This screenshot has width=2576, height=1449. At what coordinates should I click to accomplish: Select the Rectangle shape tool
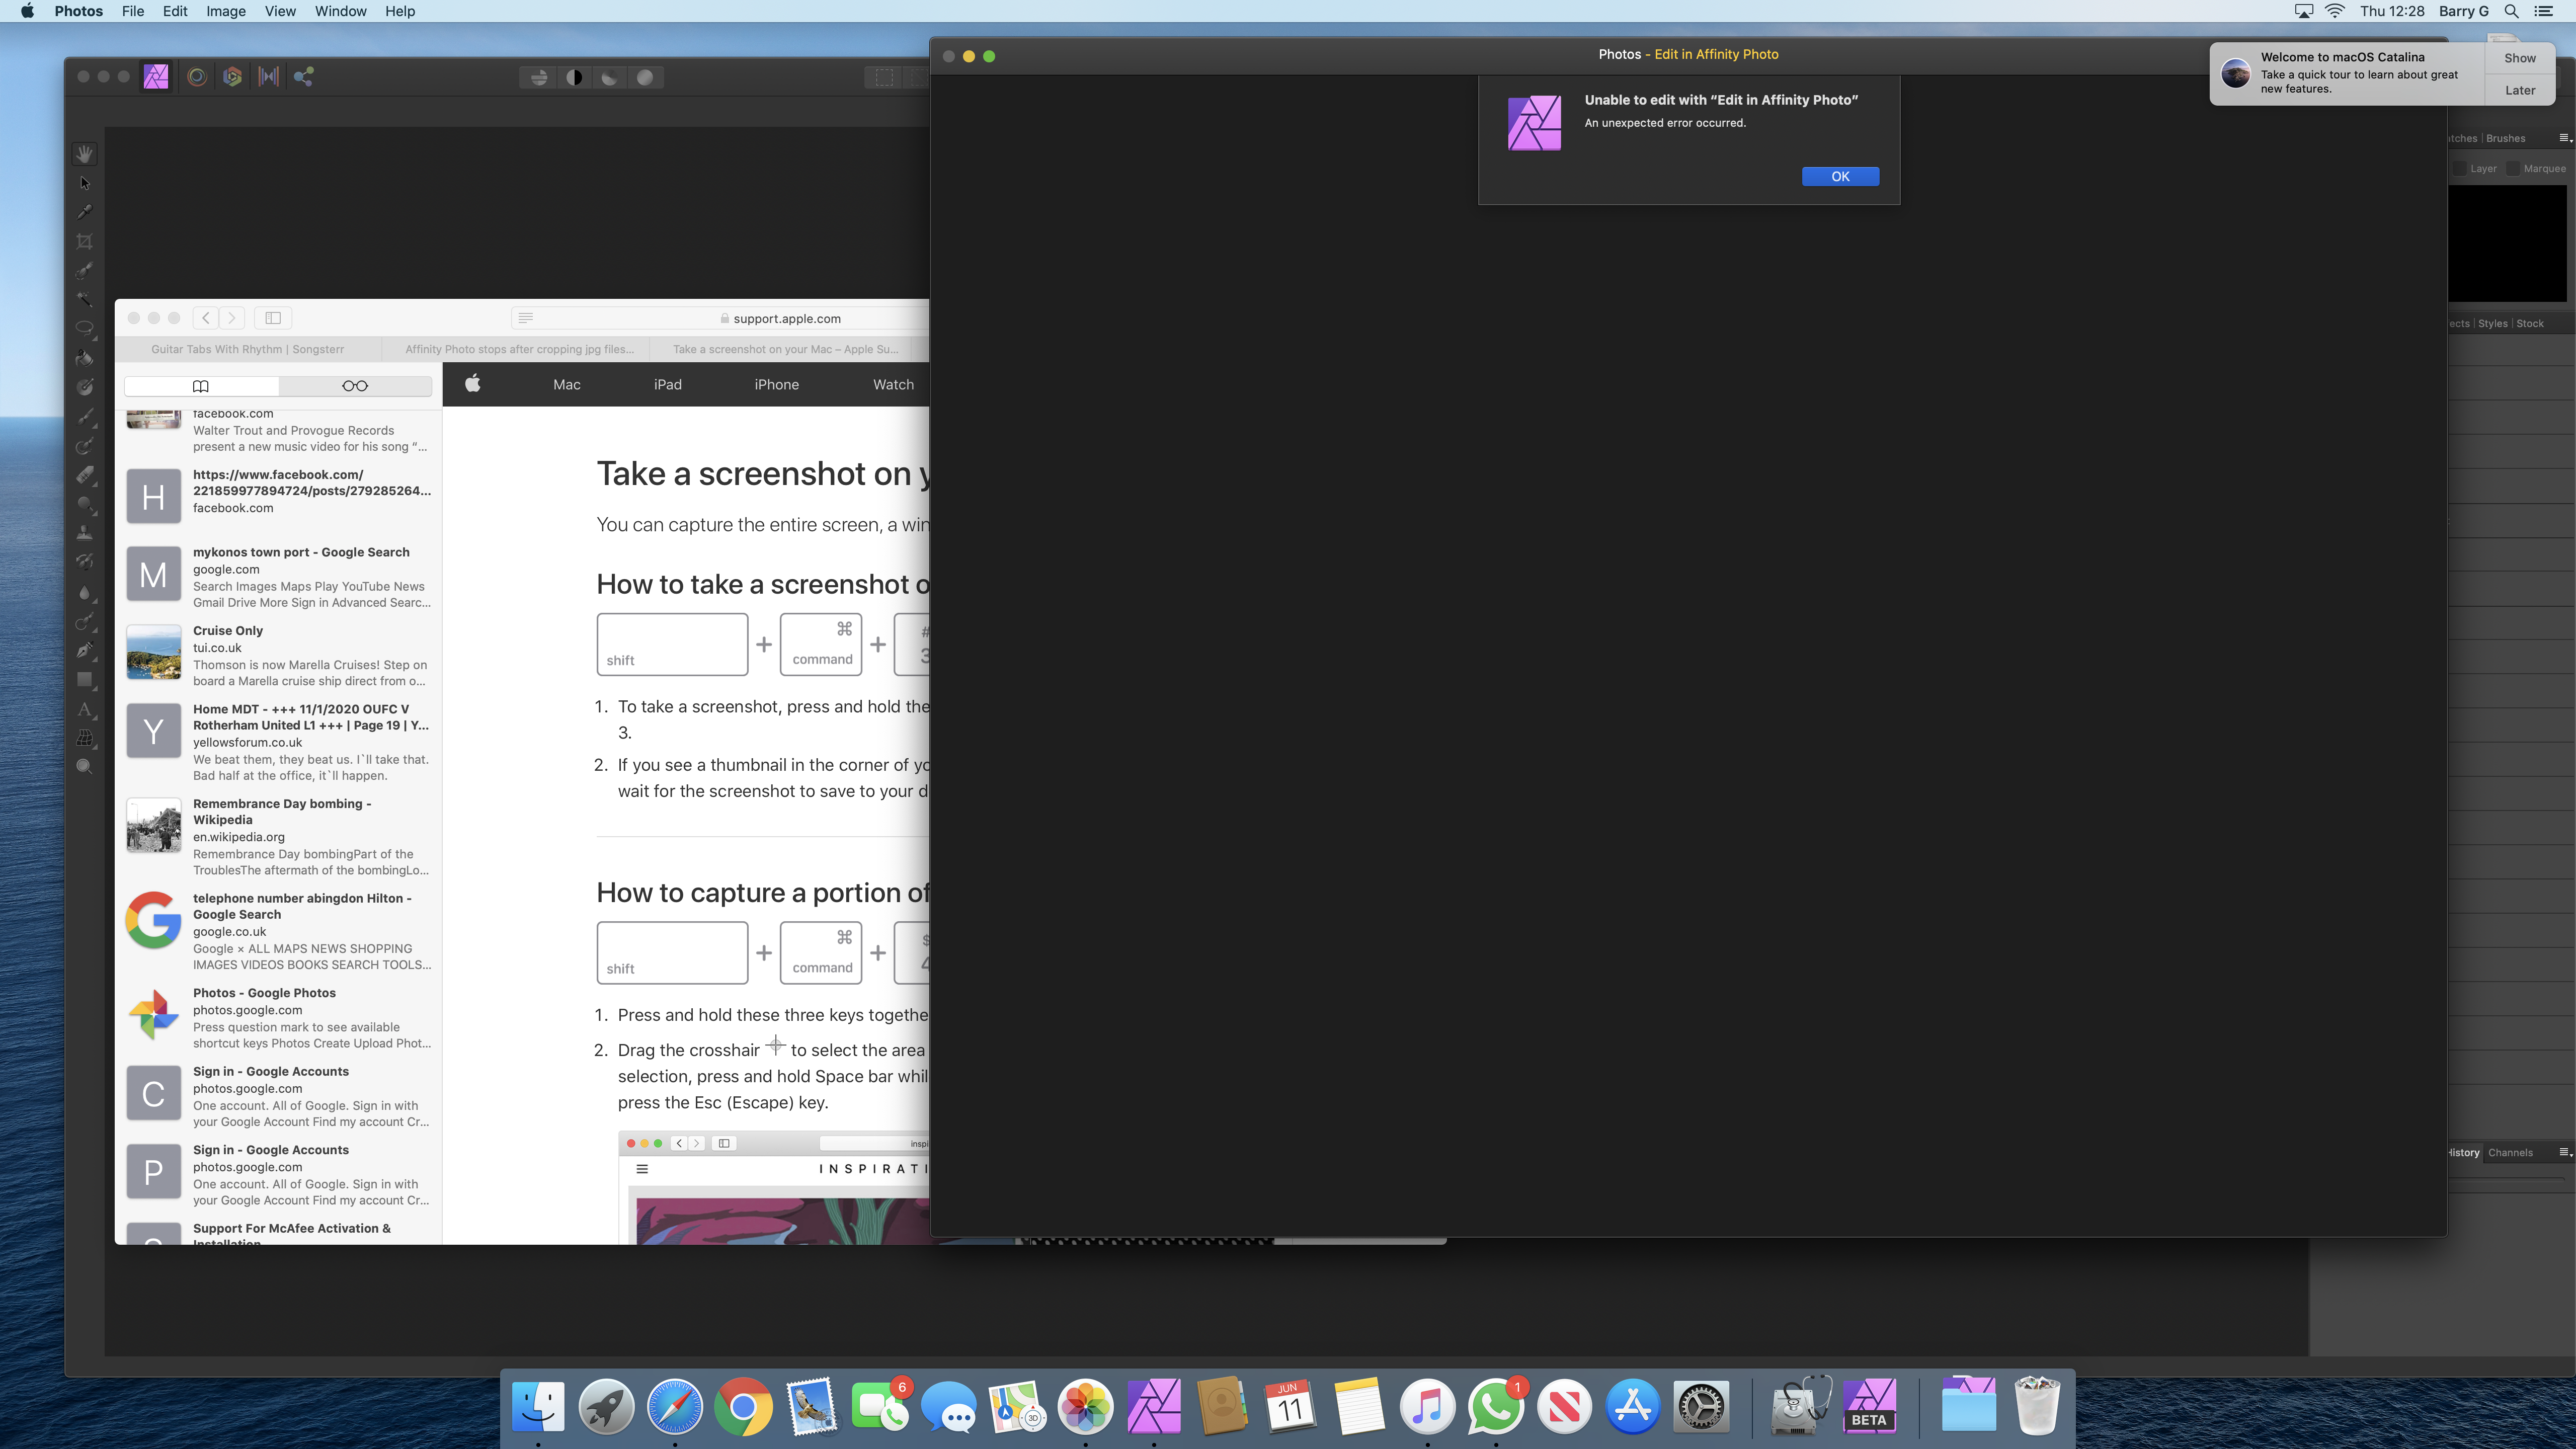coord(85,680)
